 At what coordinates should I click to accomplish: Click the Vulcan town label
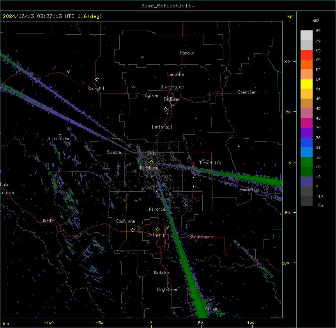coord(212,309)
